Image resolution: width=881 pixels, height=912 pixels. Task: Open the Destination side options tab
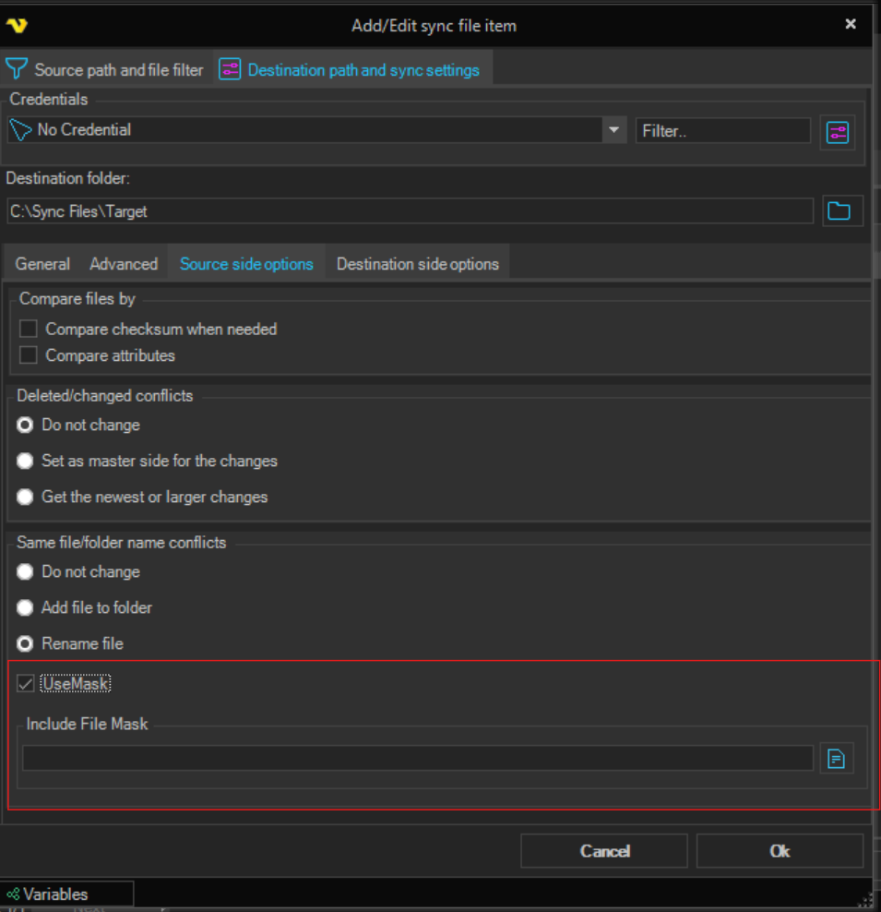(x=417, y=264)
